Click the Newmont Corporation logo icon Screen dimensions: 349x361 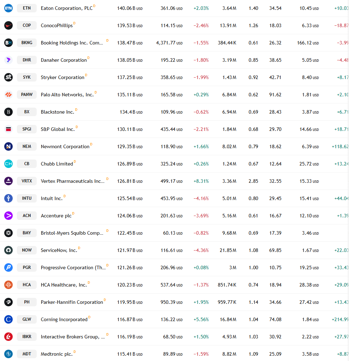(x=8, y=146)
